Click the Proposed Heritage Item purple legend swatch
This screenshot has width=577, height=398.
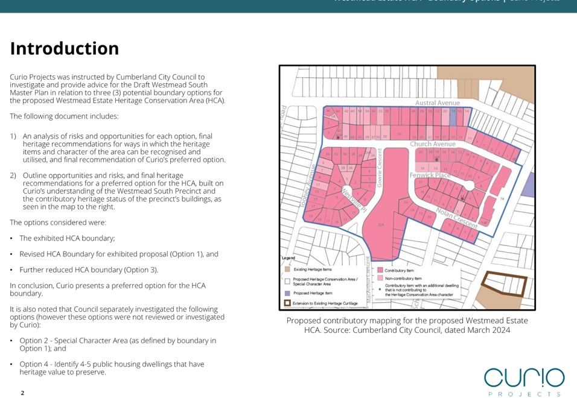(287, 293)
